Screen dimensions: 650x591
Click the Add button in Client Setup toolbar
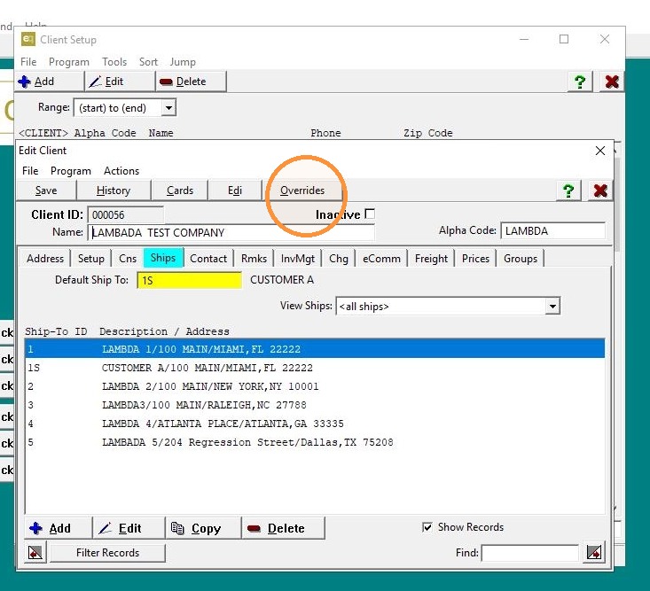[x=50, y=82]
